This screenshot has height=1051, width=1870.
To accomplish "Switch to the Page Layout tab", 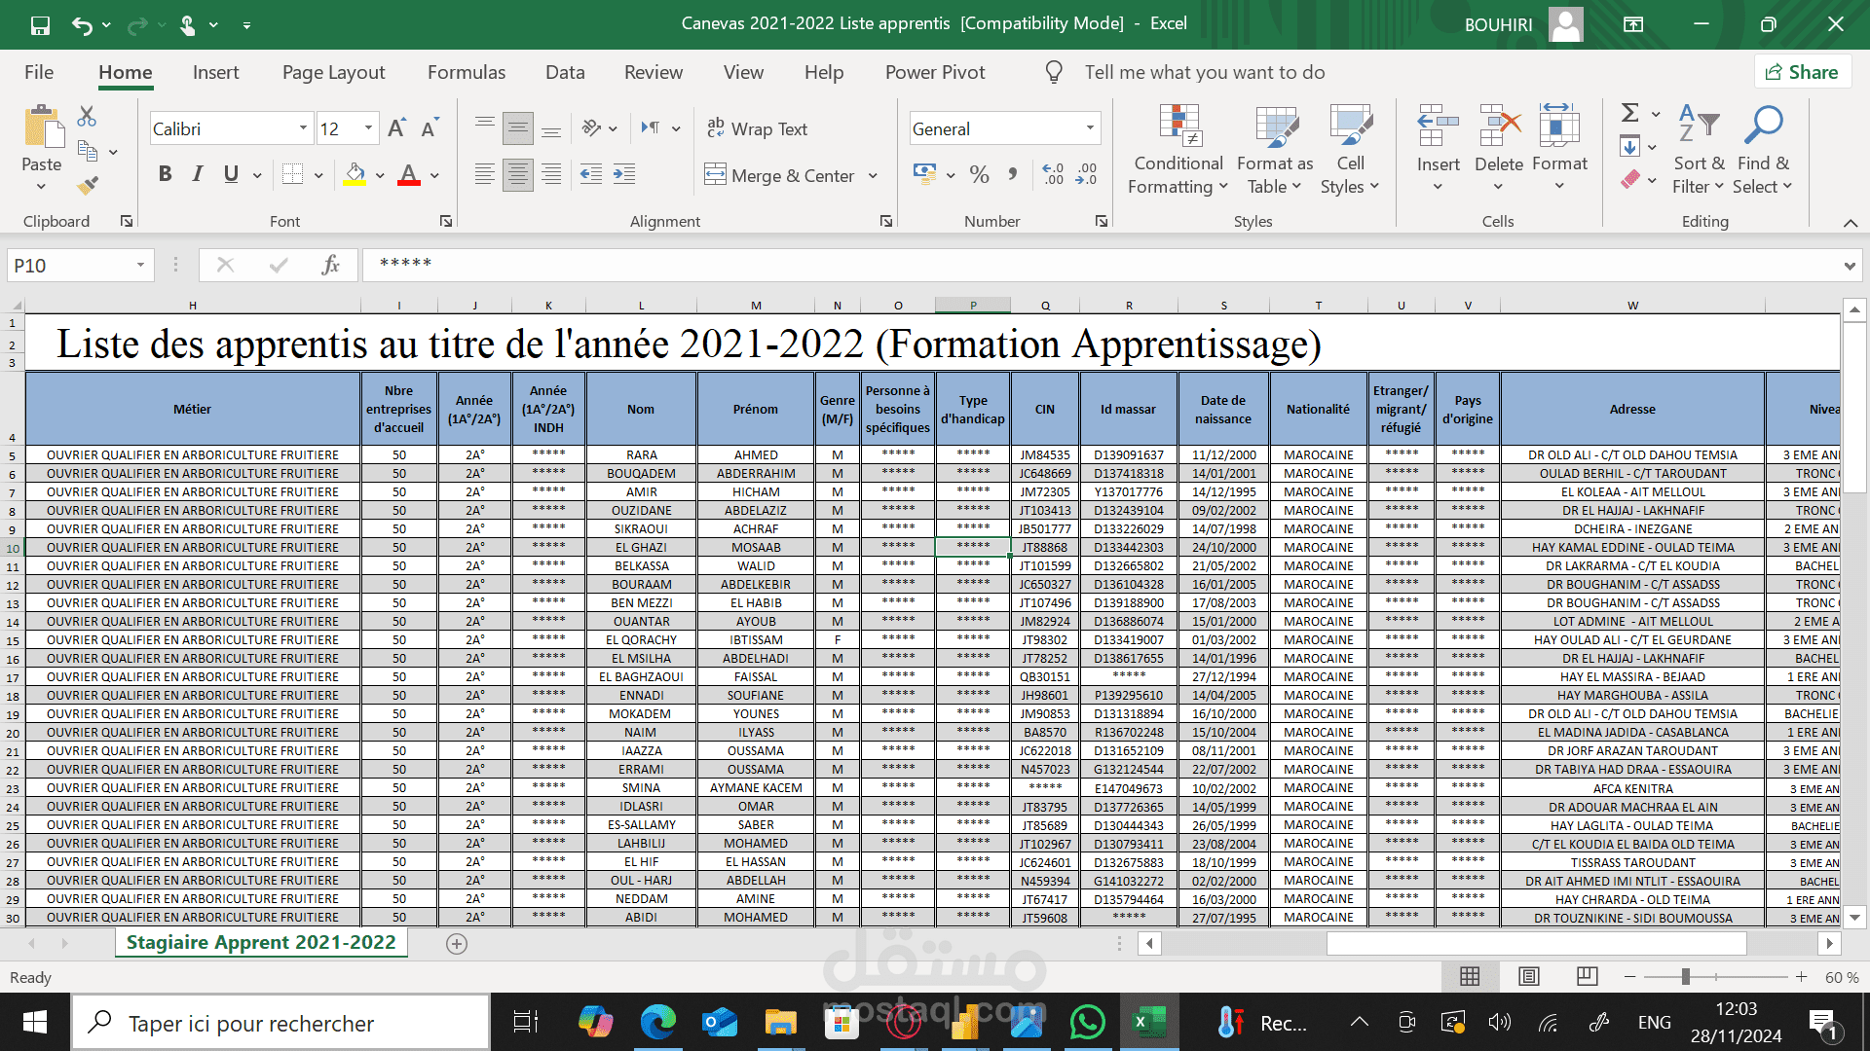I will 333,72.
